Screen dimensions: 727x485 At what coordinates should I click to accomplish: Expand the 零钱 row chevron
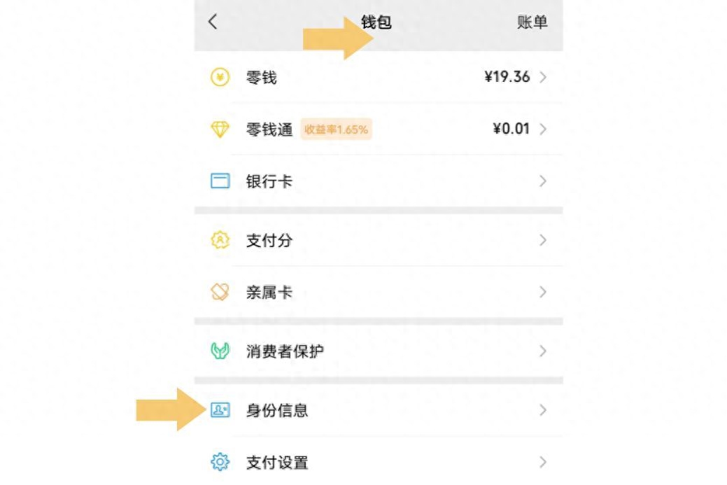pos(543,77)
